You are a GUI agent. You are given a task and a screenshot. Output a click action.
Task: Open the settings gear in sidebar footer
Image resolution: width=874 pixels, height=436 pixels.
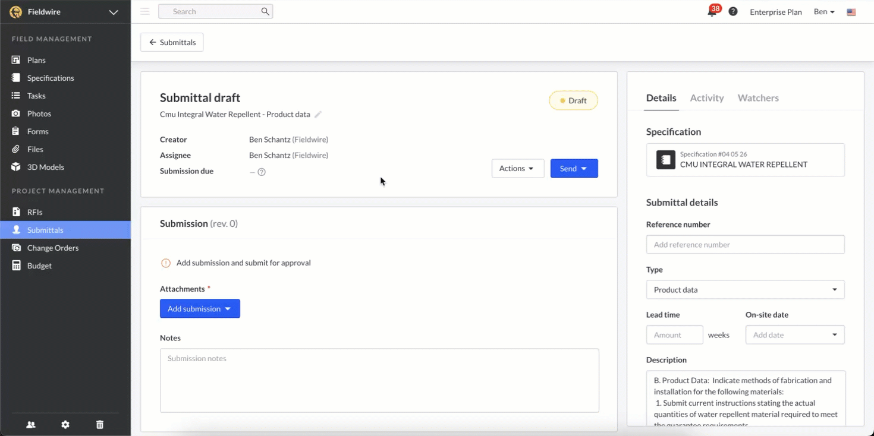click(65, 425)
